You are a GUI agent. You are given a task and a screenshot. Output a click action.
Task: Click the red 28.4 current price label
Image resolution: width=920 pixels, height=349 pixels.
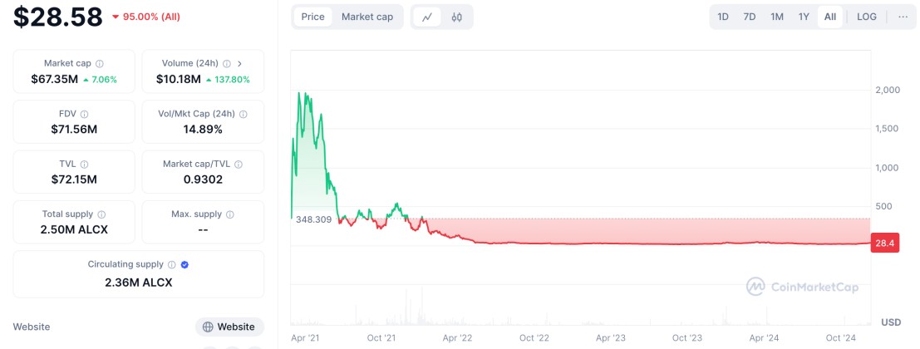(883, 243)
